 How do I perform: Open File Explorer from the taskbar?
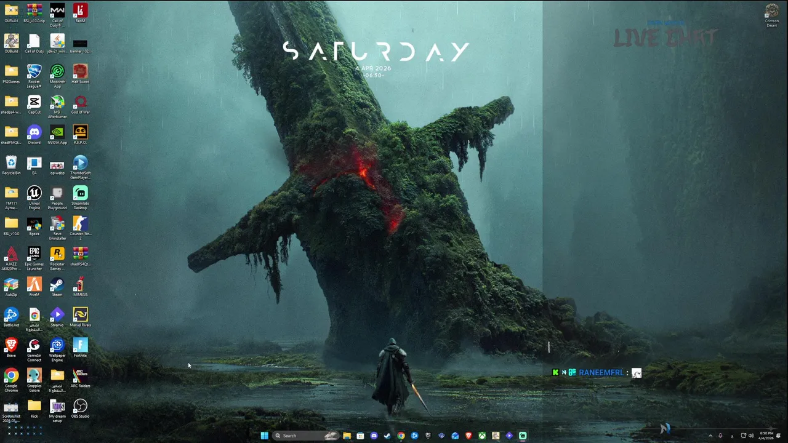point(347,436)
